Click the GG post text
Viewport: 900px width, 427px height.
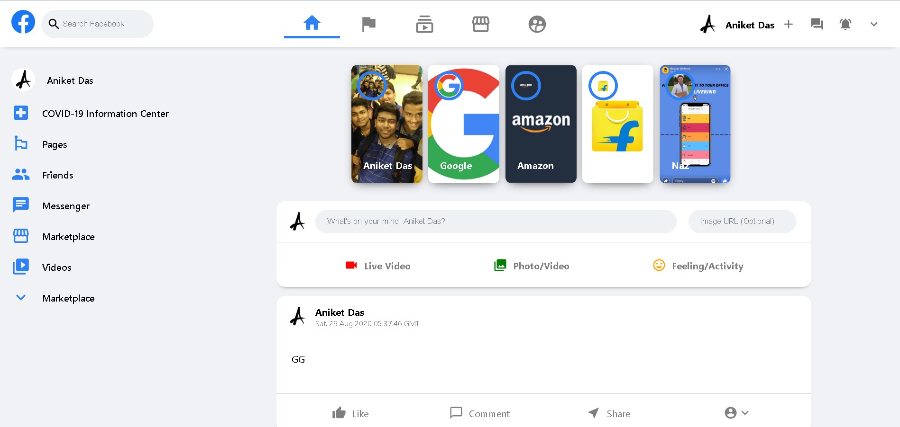pos(298,359)
